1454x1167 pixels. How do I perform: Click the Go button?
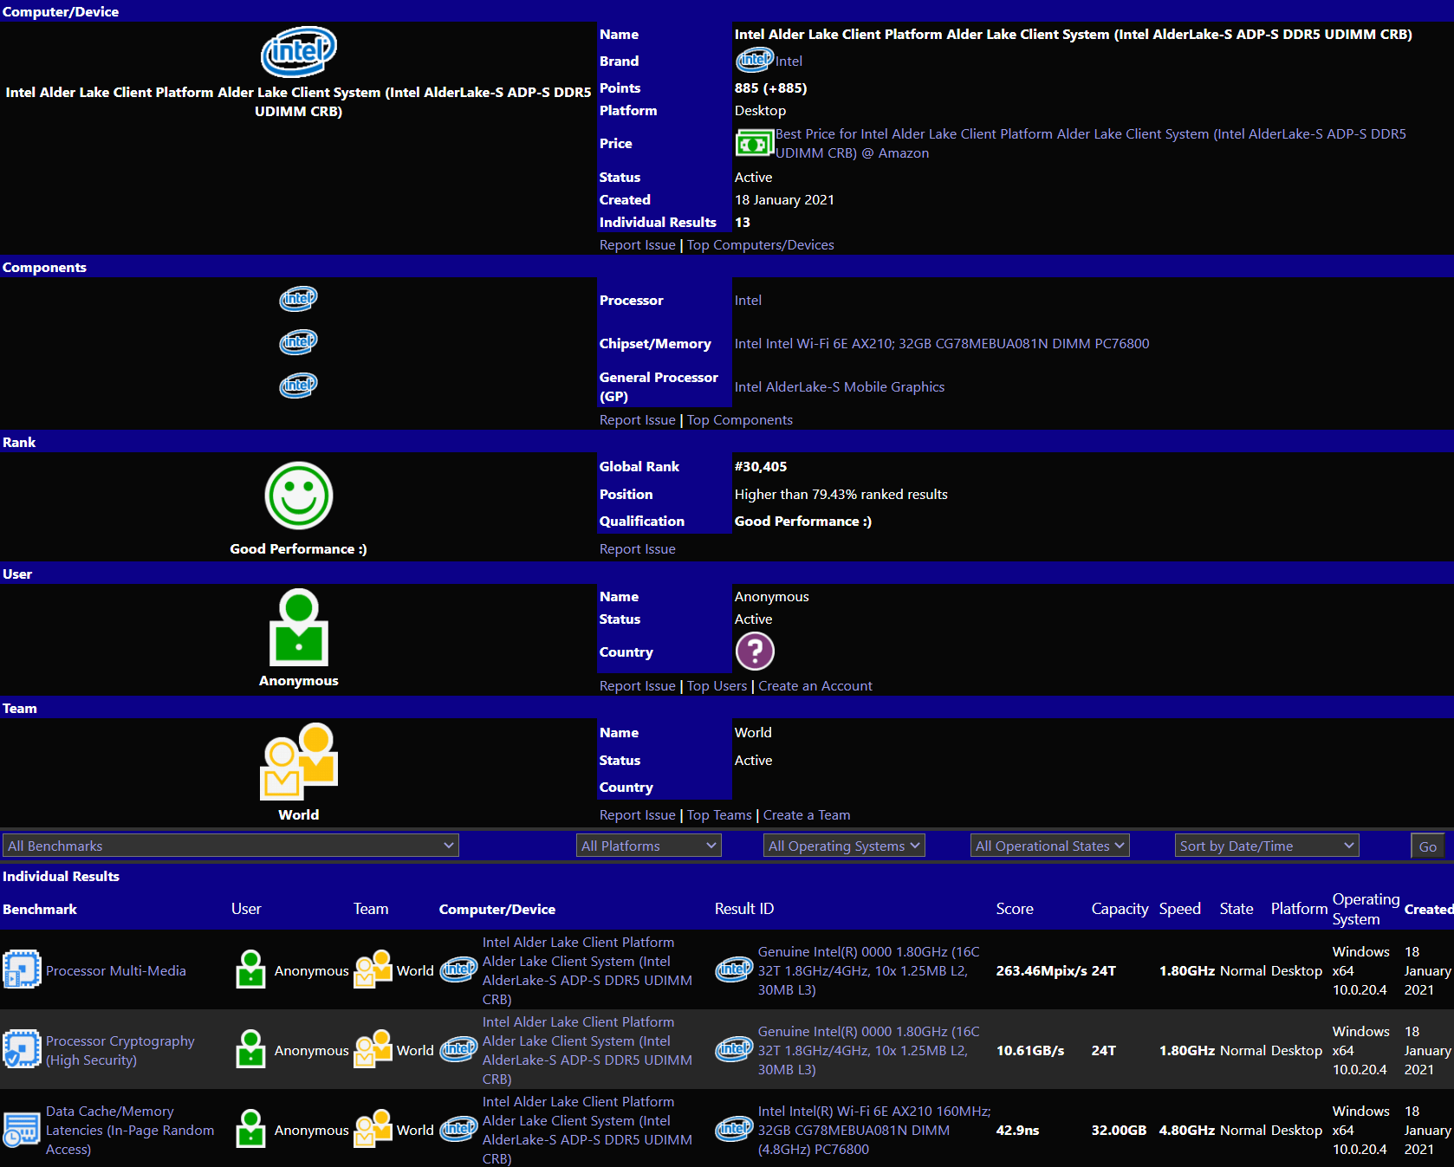pos(1427,846)
